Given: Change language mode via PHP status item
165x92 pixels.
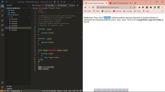Looking at the screenshot, I should (x=74, y=91).
